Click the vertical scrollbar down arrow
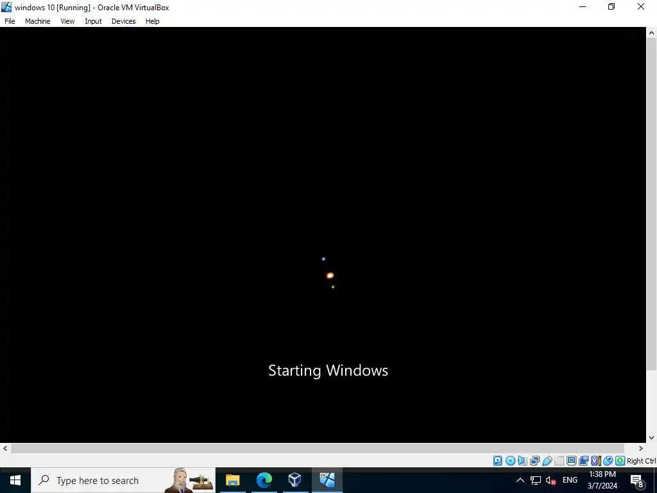Screen dimensions: 657x493 [652, 438]
